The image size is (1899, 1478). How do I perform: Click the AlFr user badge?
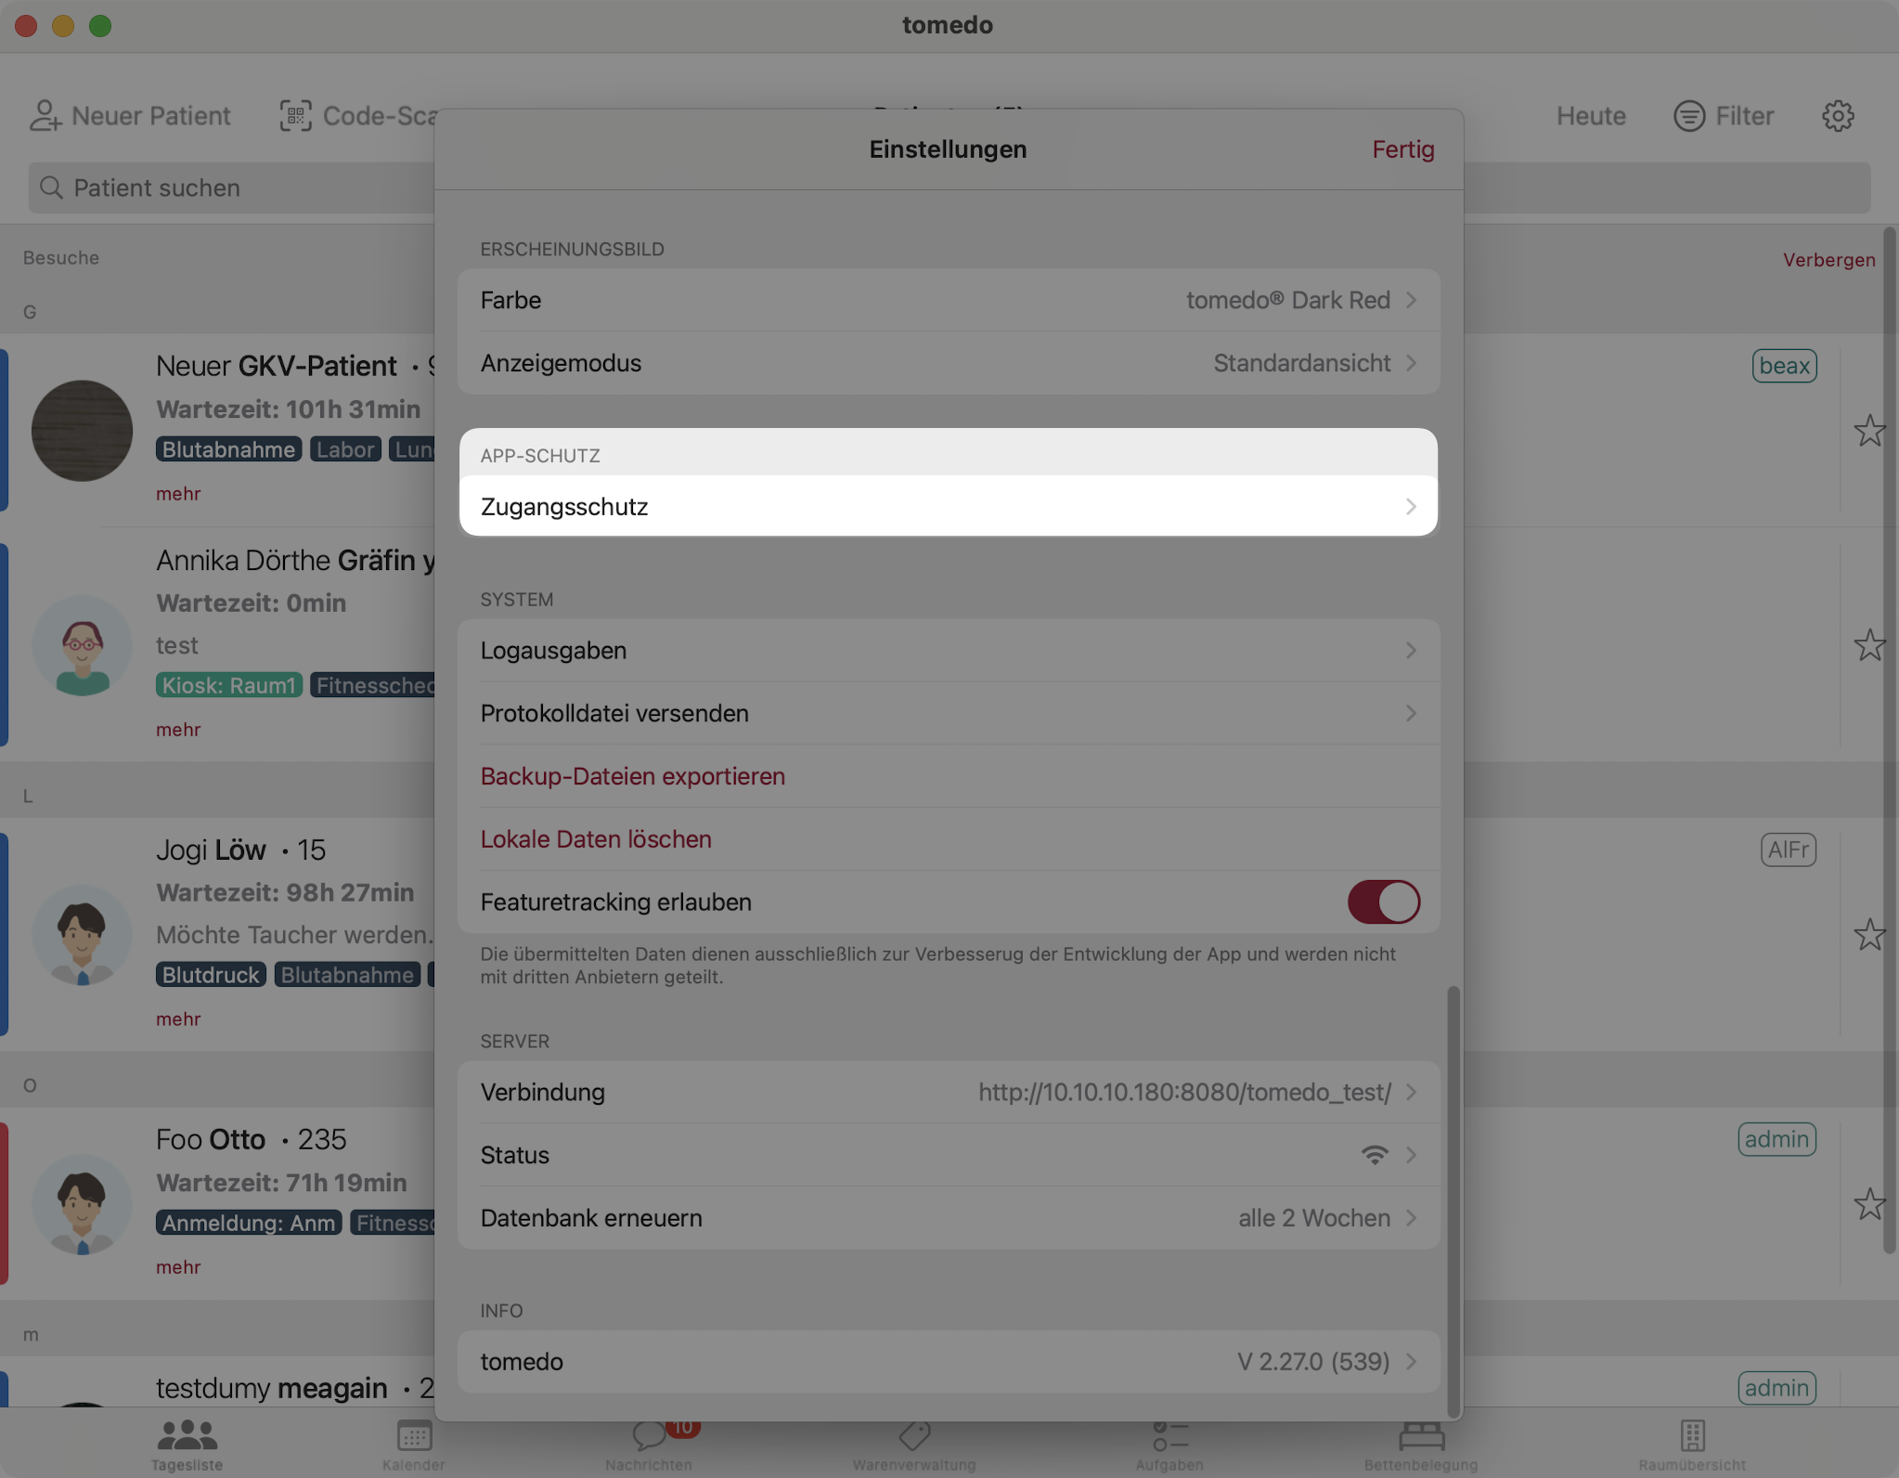click(x=1788, y=849)
